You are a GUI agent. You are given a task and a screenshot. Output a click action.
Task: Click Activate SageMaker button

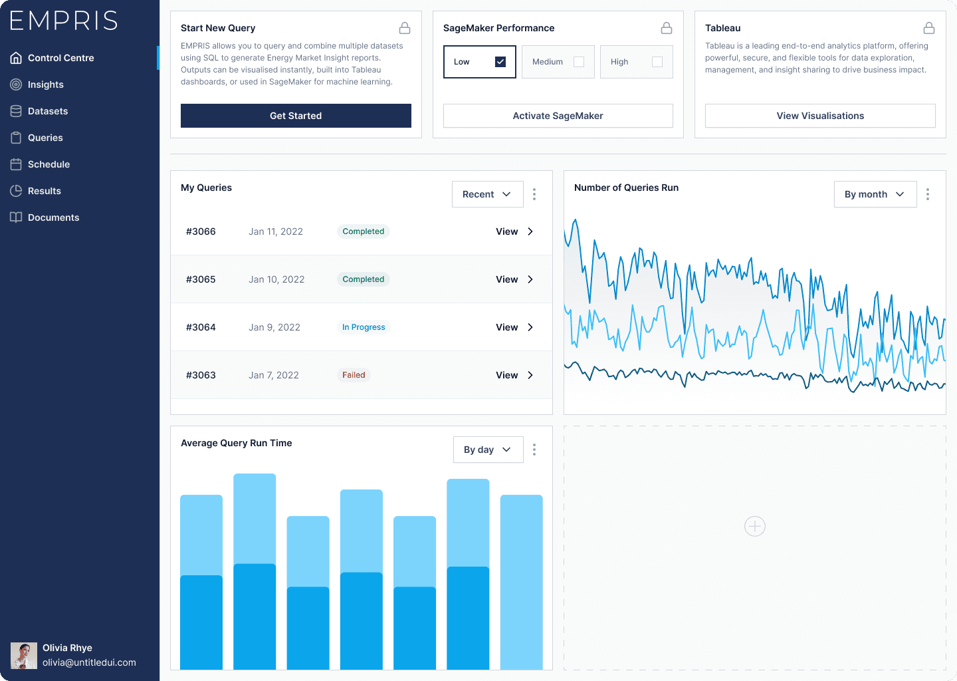click(x=558, y=116)
